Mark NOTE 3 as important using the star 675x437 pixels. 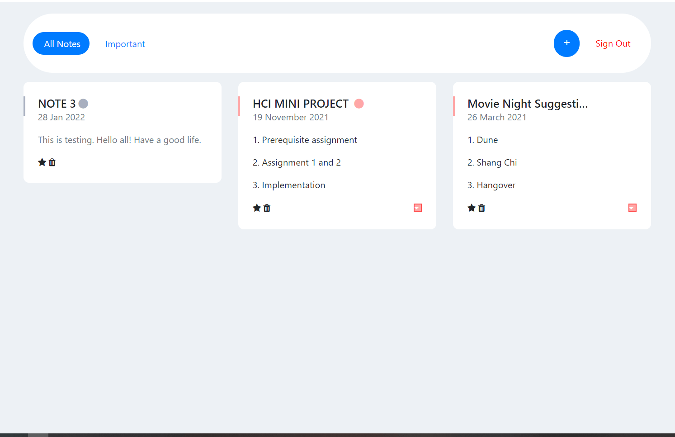42,162
